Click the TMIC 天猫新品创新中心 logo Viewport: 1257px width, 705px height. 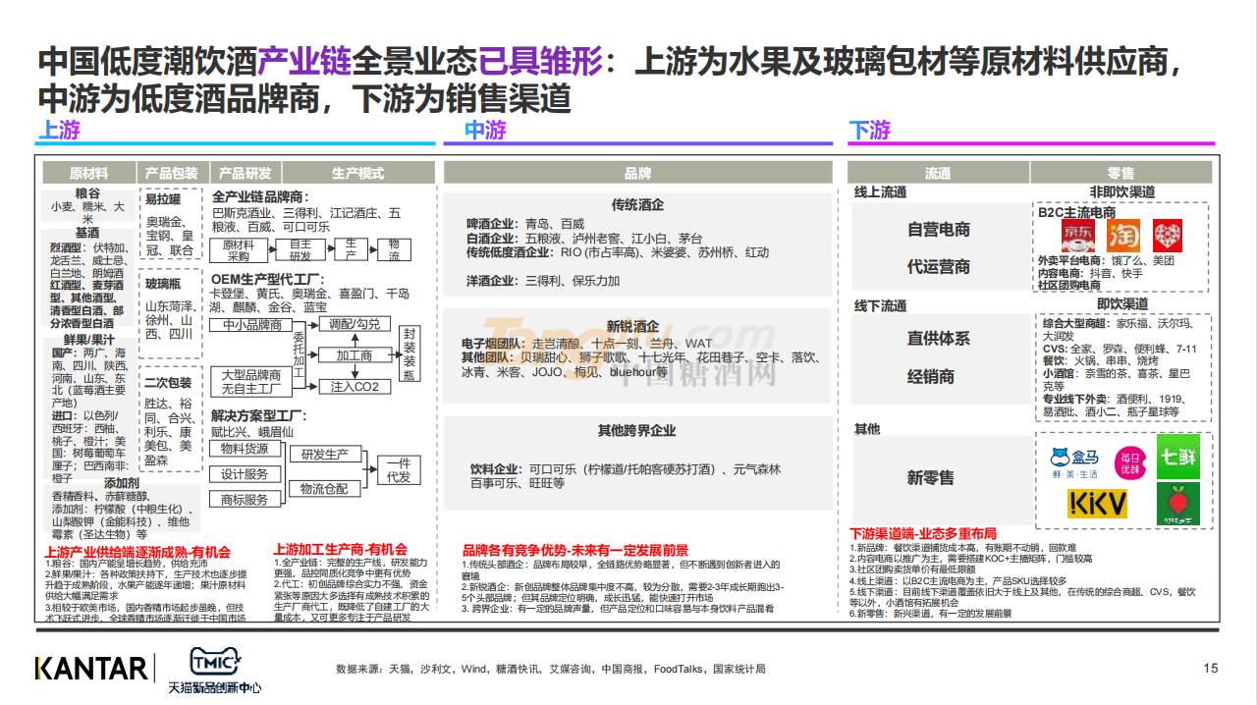(x=214, y=670)
